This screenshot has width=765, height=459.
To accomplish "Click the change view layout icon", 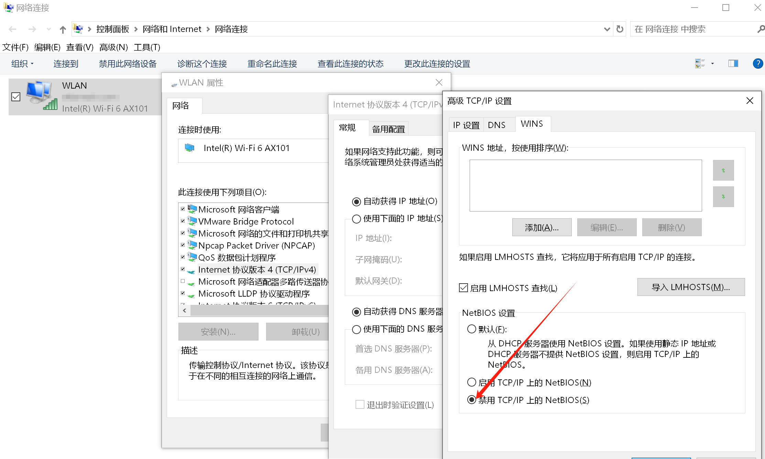I will (699, 64).
